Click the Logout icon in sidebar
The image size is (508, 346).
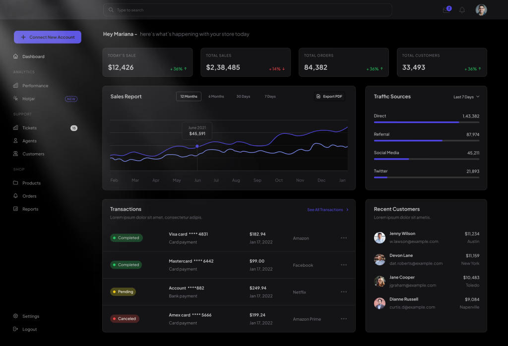pyautogui.click(x=16, y=329)
